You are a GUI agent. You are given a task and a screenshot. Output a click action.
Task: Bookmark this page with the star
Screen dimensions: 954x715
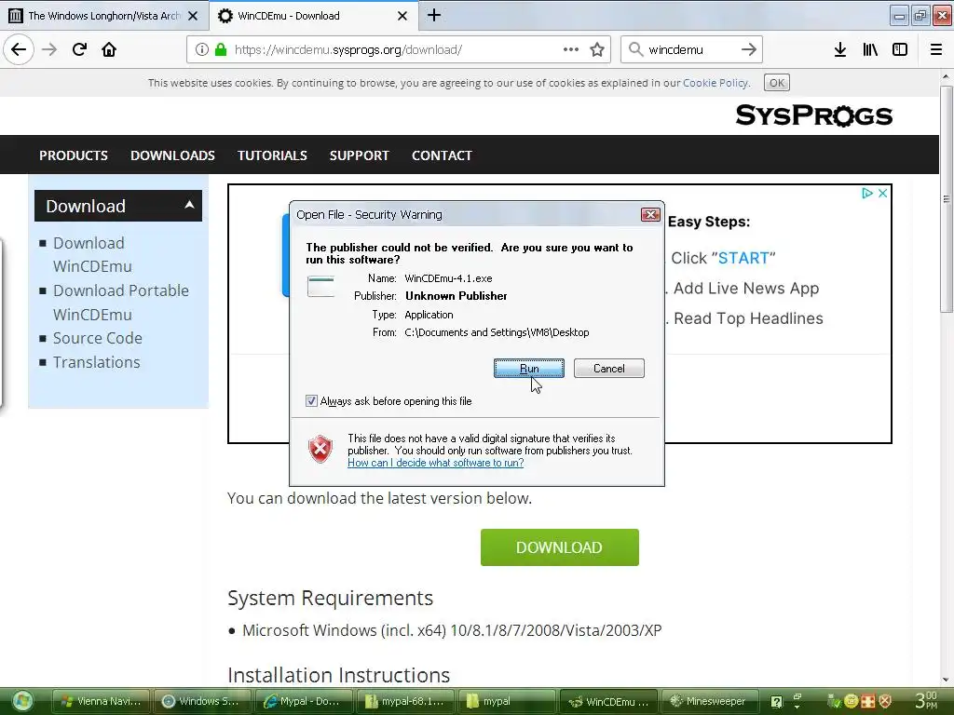tap(597, 49)
